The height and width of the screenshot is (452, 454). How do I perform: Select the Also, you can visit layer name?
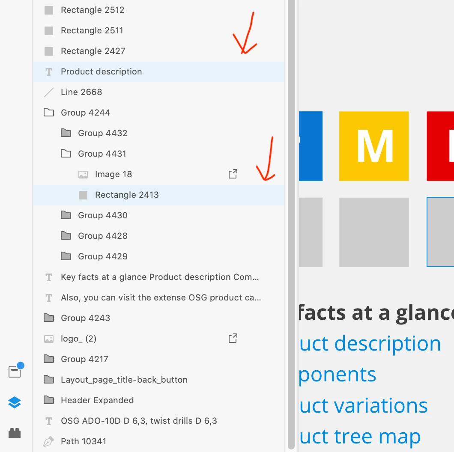click(x=161, y=297)
